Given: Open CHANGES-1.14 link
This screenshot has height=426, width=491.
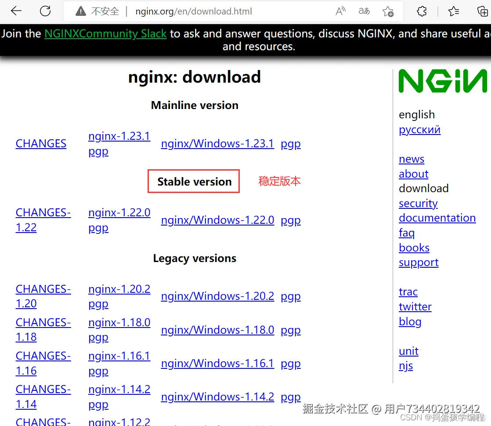Looking at the screenshot, I should coord(43,397).
